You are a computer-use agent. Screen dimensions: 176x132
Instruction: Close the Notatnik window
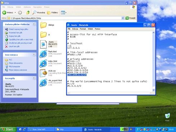(153, 25)
